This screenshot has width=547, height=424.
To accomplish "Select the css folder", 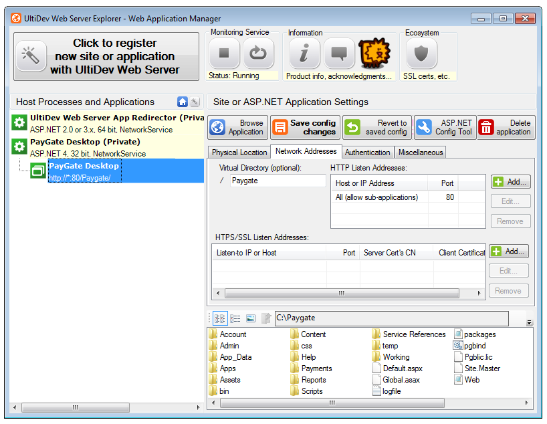I will [x=301, y=346].
